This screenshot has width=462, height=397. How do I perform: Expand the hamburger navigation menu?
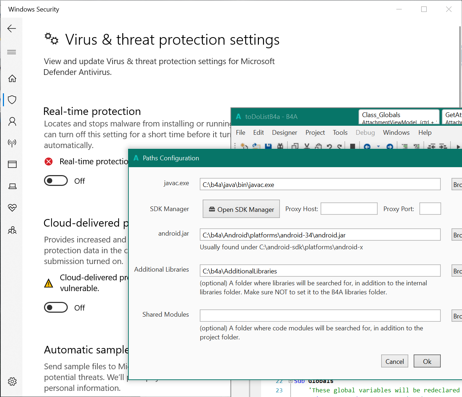tap(12, 52)
